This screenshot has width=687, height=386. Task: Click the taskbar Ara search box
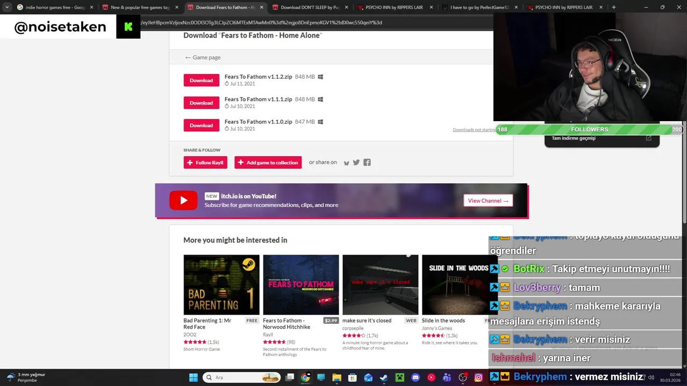[x=242, y=377]
